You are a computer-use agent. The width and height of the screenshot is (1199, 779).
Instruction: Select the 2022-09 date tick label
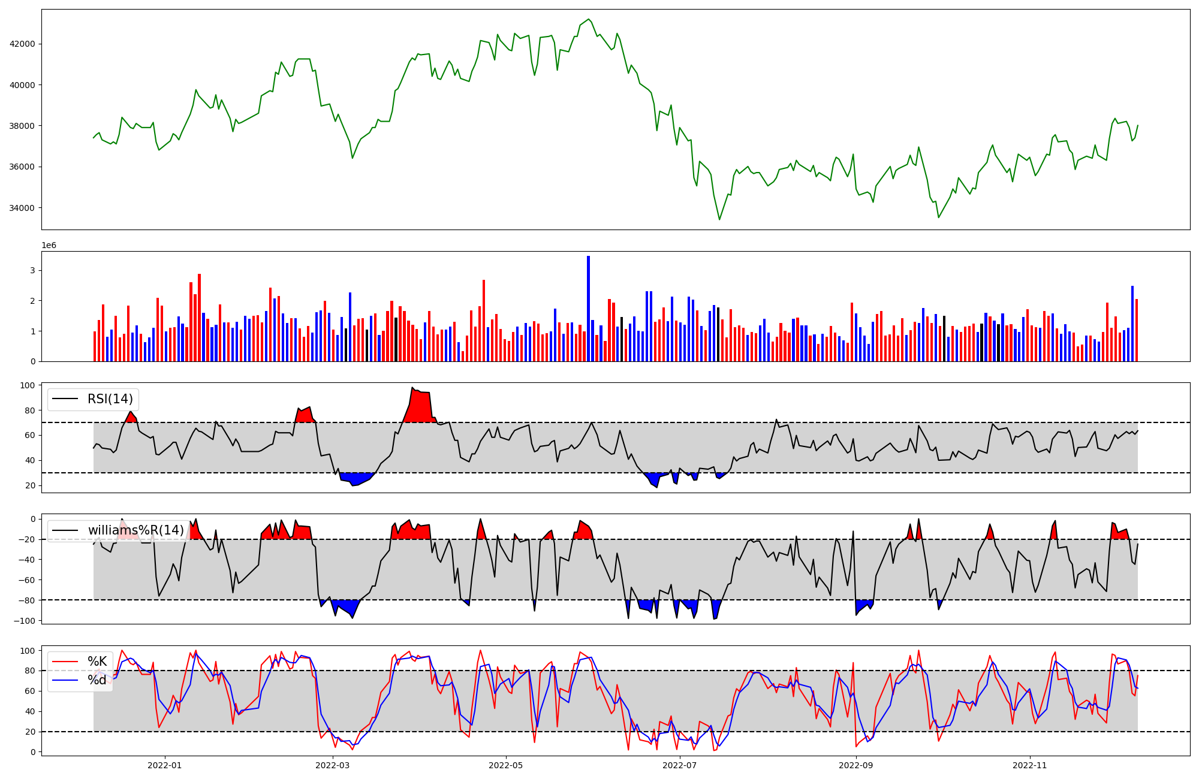(x=855, y=765)
